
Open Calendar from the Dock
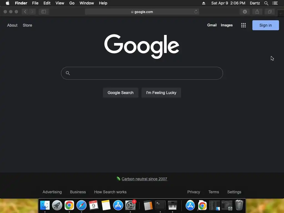click(94, 206)
